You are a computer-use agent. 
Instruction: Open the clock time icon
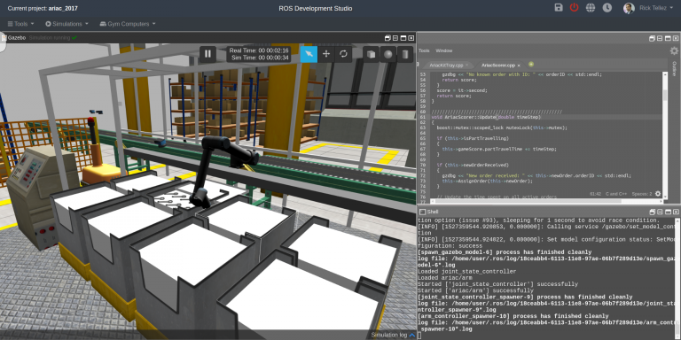(x=607, y=8)
